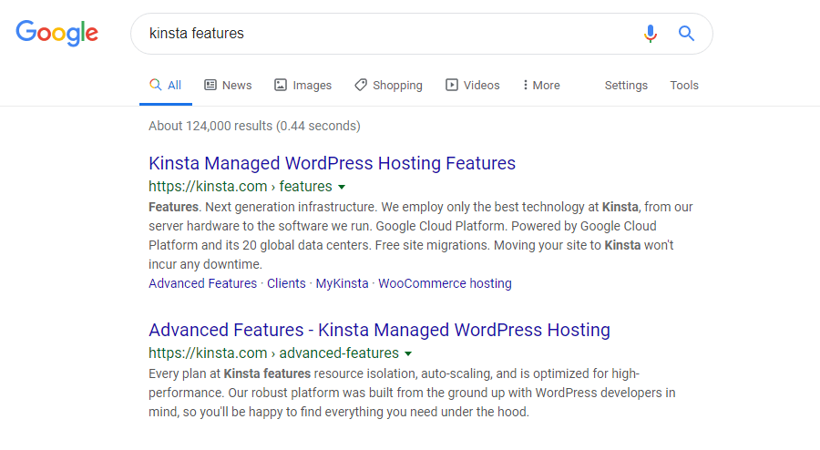820x450 pixels.
Task: Open the Videos tab
Action: click(x=472, y=86)
